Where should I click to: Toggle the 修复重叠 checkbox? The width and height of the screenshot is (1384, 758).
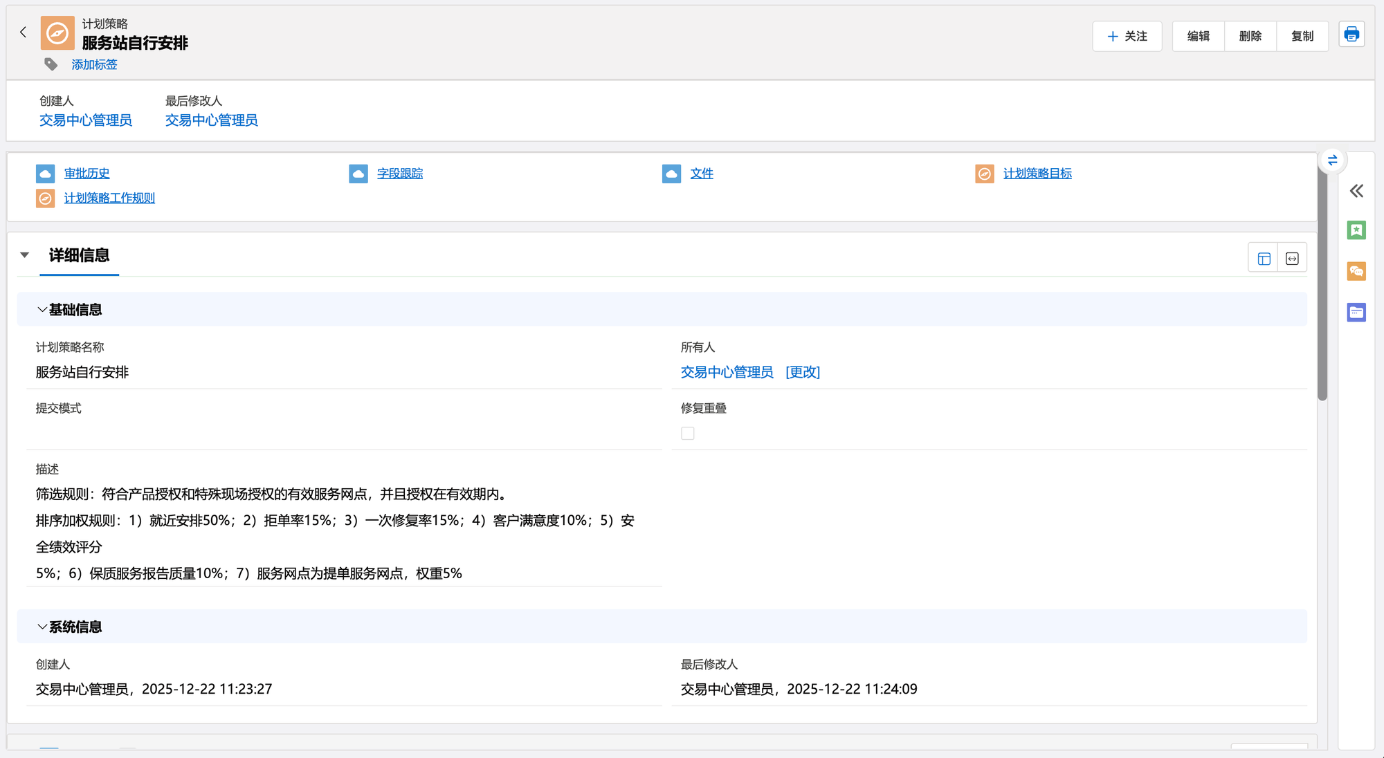pyautogui.click(x=687, y=434)
